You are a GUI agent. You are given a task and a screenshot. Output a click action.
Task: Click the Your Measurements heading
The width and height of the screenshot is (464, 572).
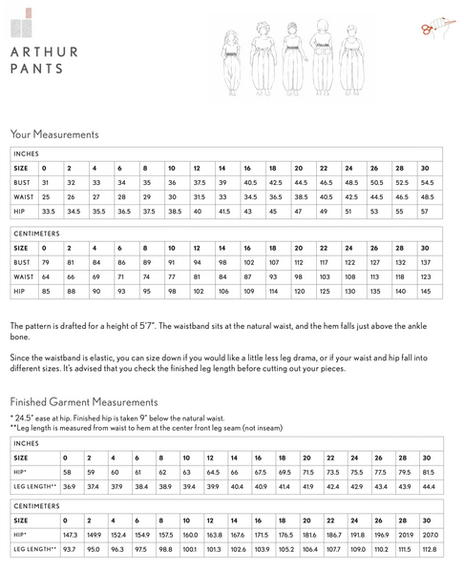click(x=54, y=134)
